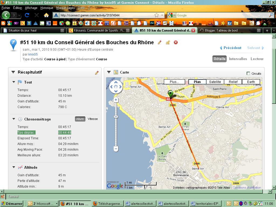Open the Affichage menu
276x207 pixels.
tap(31, 8)
